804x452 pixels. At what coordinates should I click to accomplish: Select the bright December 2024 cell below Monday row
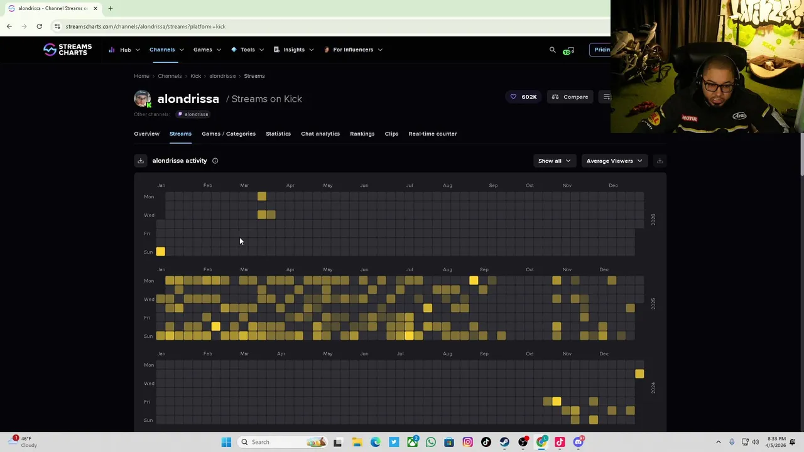[x=639, y=374]
